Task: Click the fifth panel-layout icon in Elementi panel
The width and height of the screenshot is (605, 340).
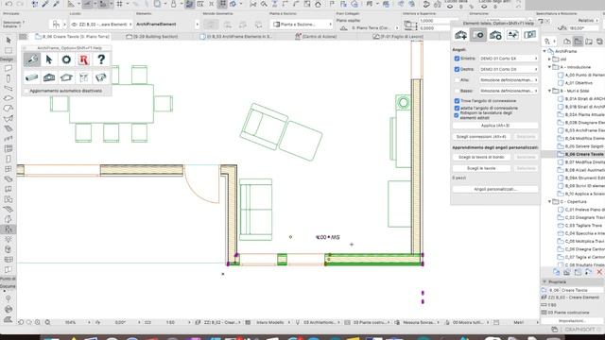Action: (530, 35)
